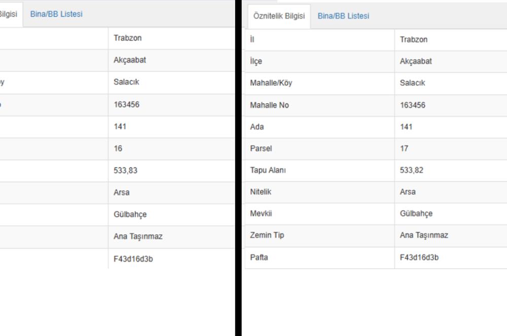Switch to the Öznitelik Bilgisi tab in the right panel

tap(279, 16)
